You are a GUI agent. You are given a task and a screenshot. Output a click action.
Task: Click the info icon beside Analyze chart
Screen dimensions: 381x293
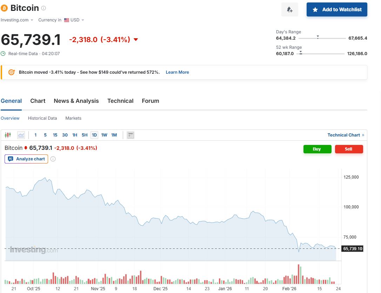point(53,159)
